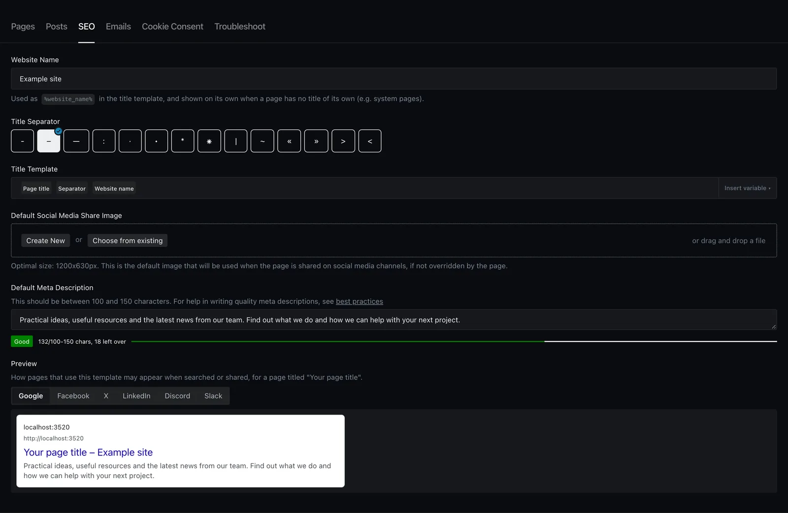The width and height of the screenshot is (788, 513).
Task: Open the Pages tab
Action: (x=23, y=27)
